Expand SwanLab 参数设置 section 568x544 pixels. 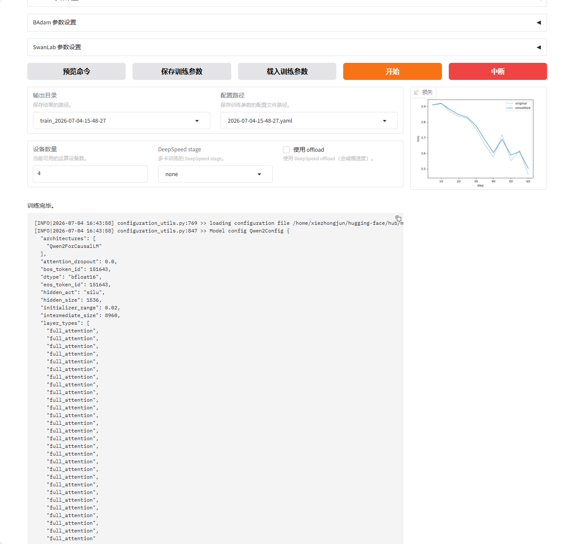point(287,47)
